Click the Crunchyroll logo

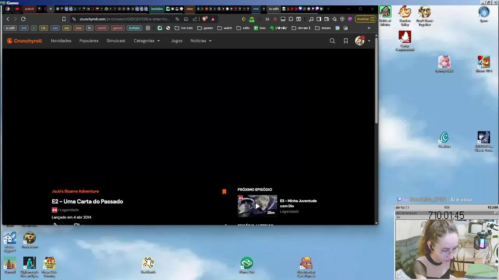click(25, 41)
